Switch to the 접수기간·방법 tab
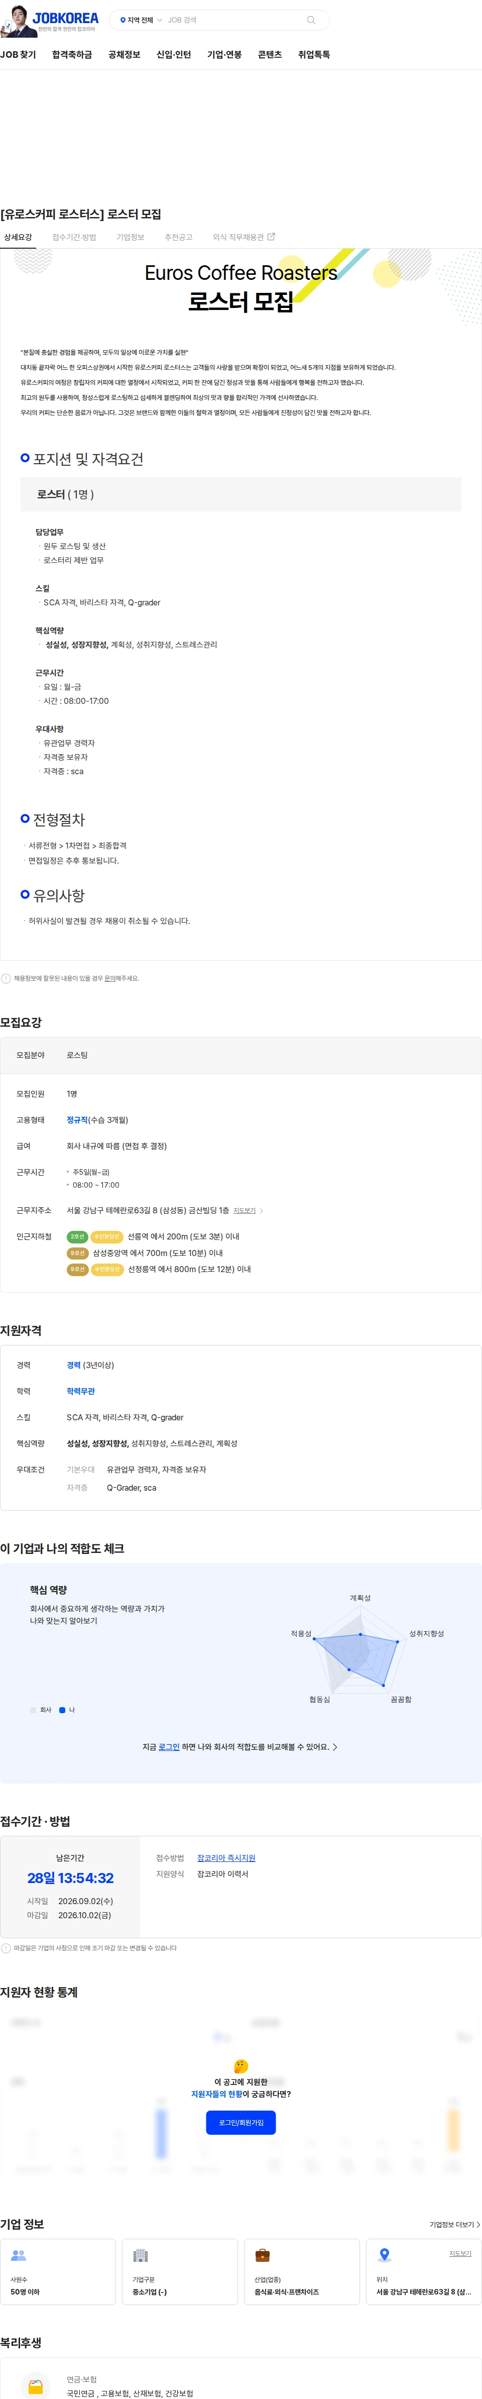Screen dimensions: 482x2399 (74, 238)
